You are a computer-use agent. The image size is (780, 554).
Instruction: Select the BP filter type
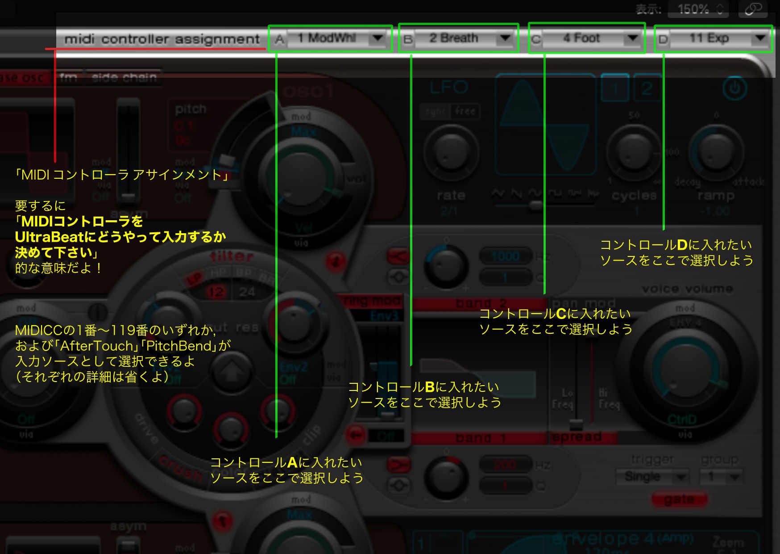coord(244,273)
